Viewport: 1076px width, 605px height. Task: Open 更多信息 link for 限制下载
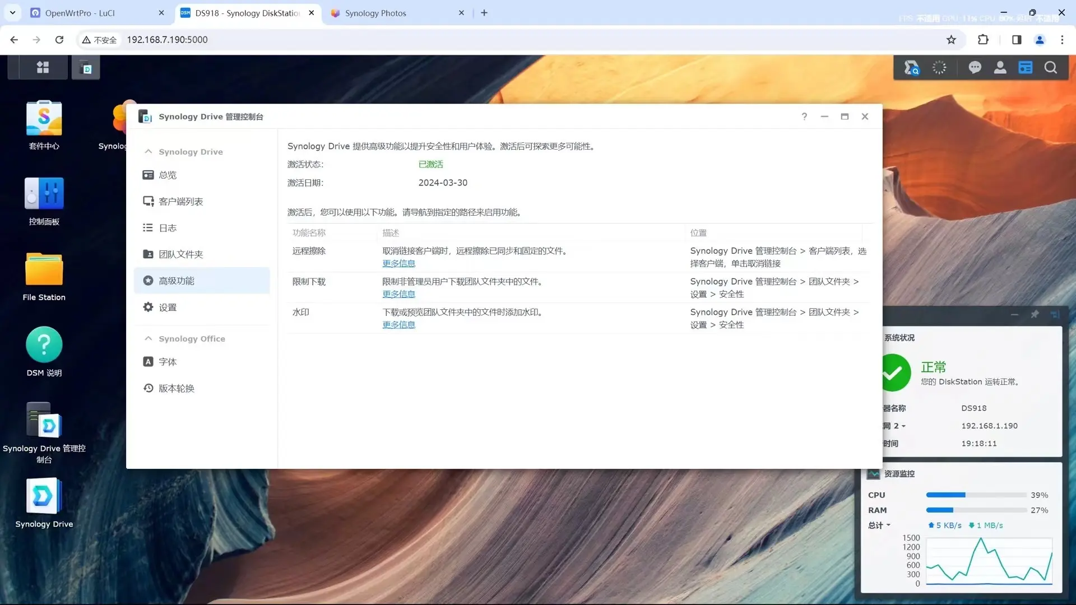click(398, 294)
